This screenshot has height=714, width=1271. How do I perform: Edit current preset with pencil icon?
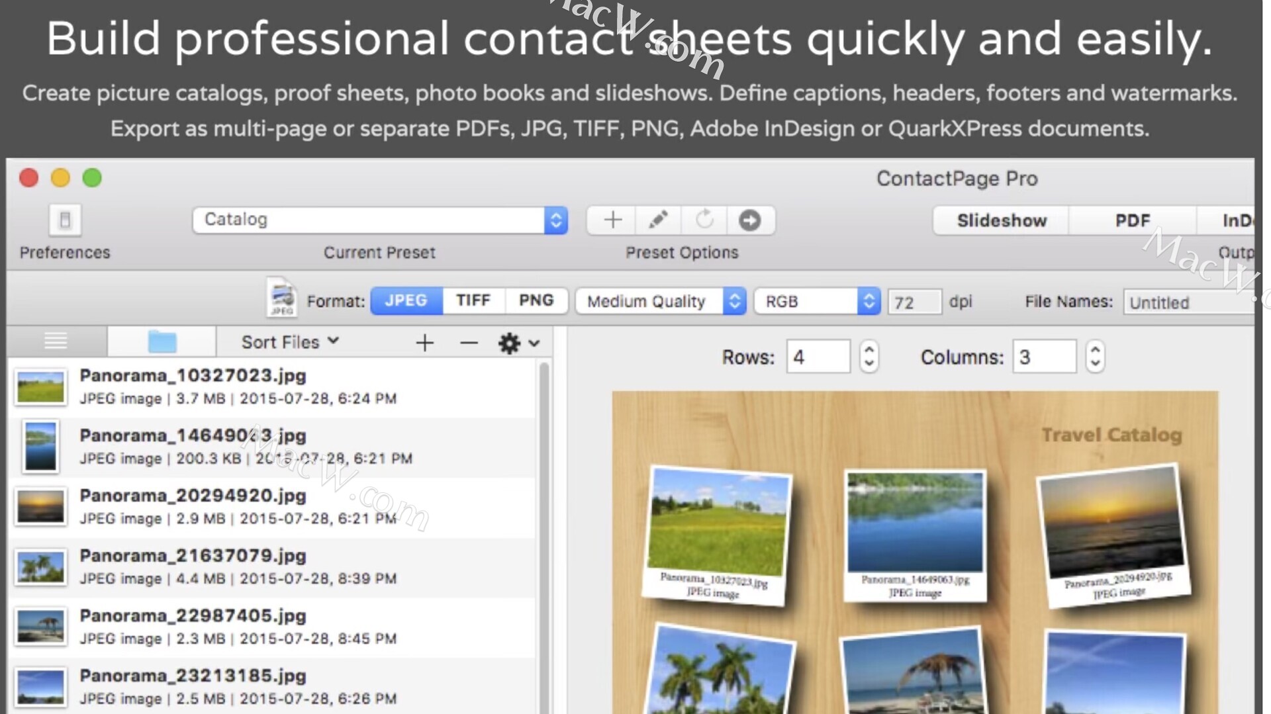[658, 220]
